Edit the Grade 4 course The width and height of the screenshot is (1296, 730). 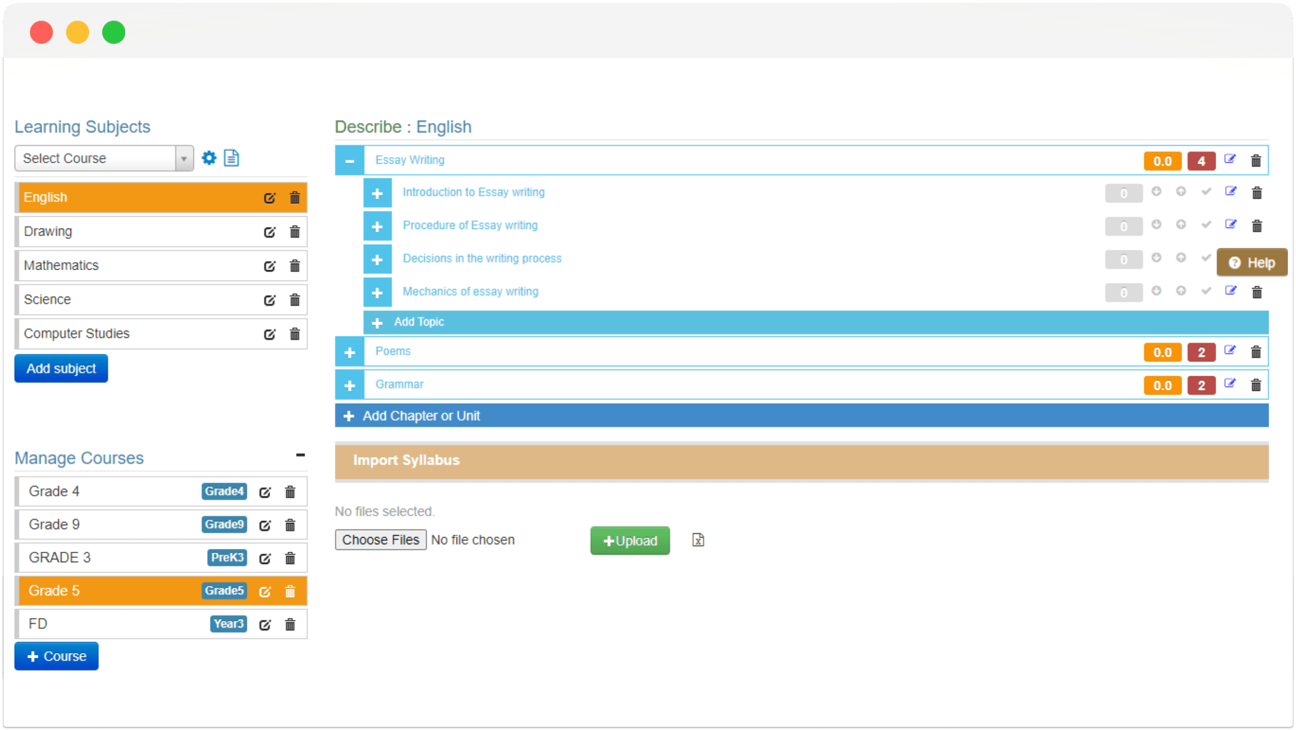[x=265, y=492]
